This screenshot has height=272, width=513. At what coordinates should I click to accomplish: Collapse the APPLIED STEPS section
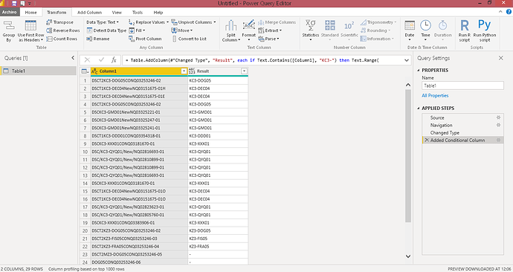419,109
